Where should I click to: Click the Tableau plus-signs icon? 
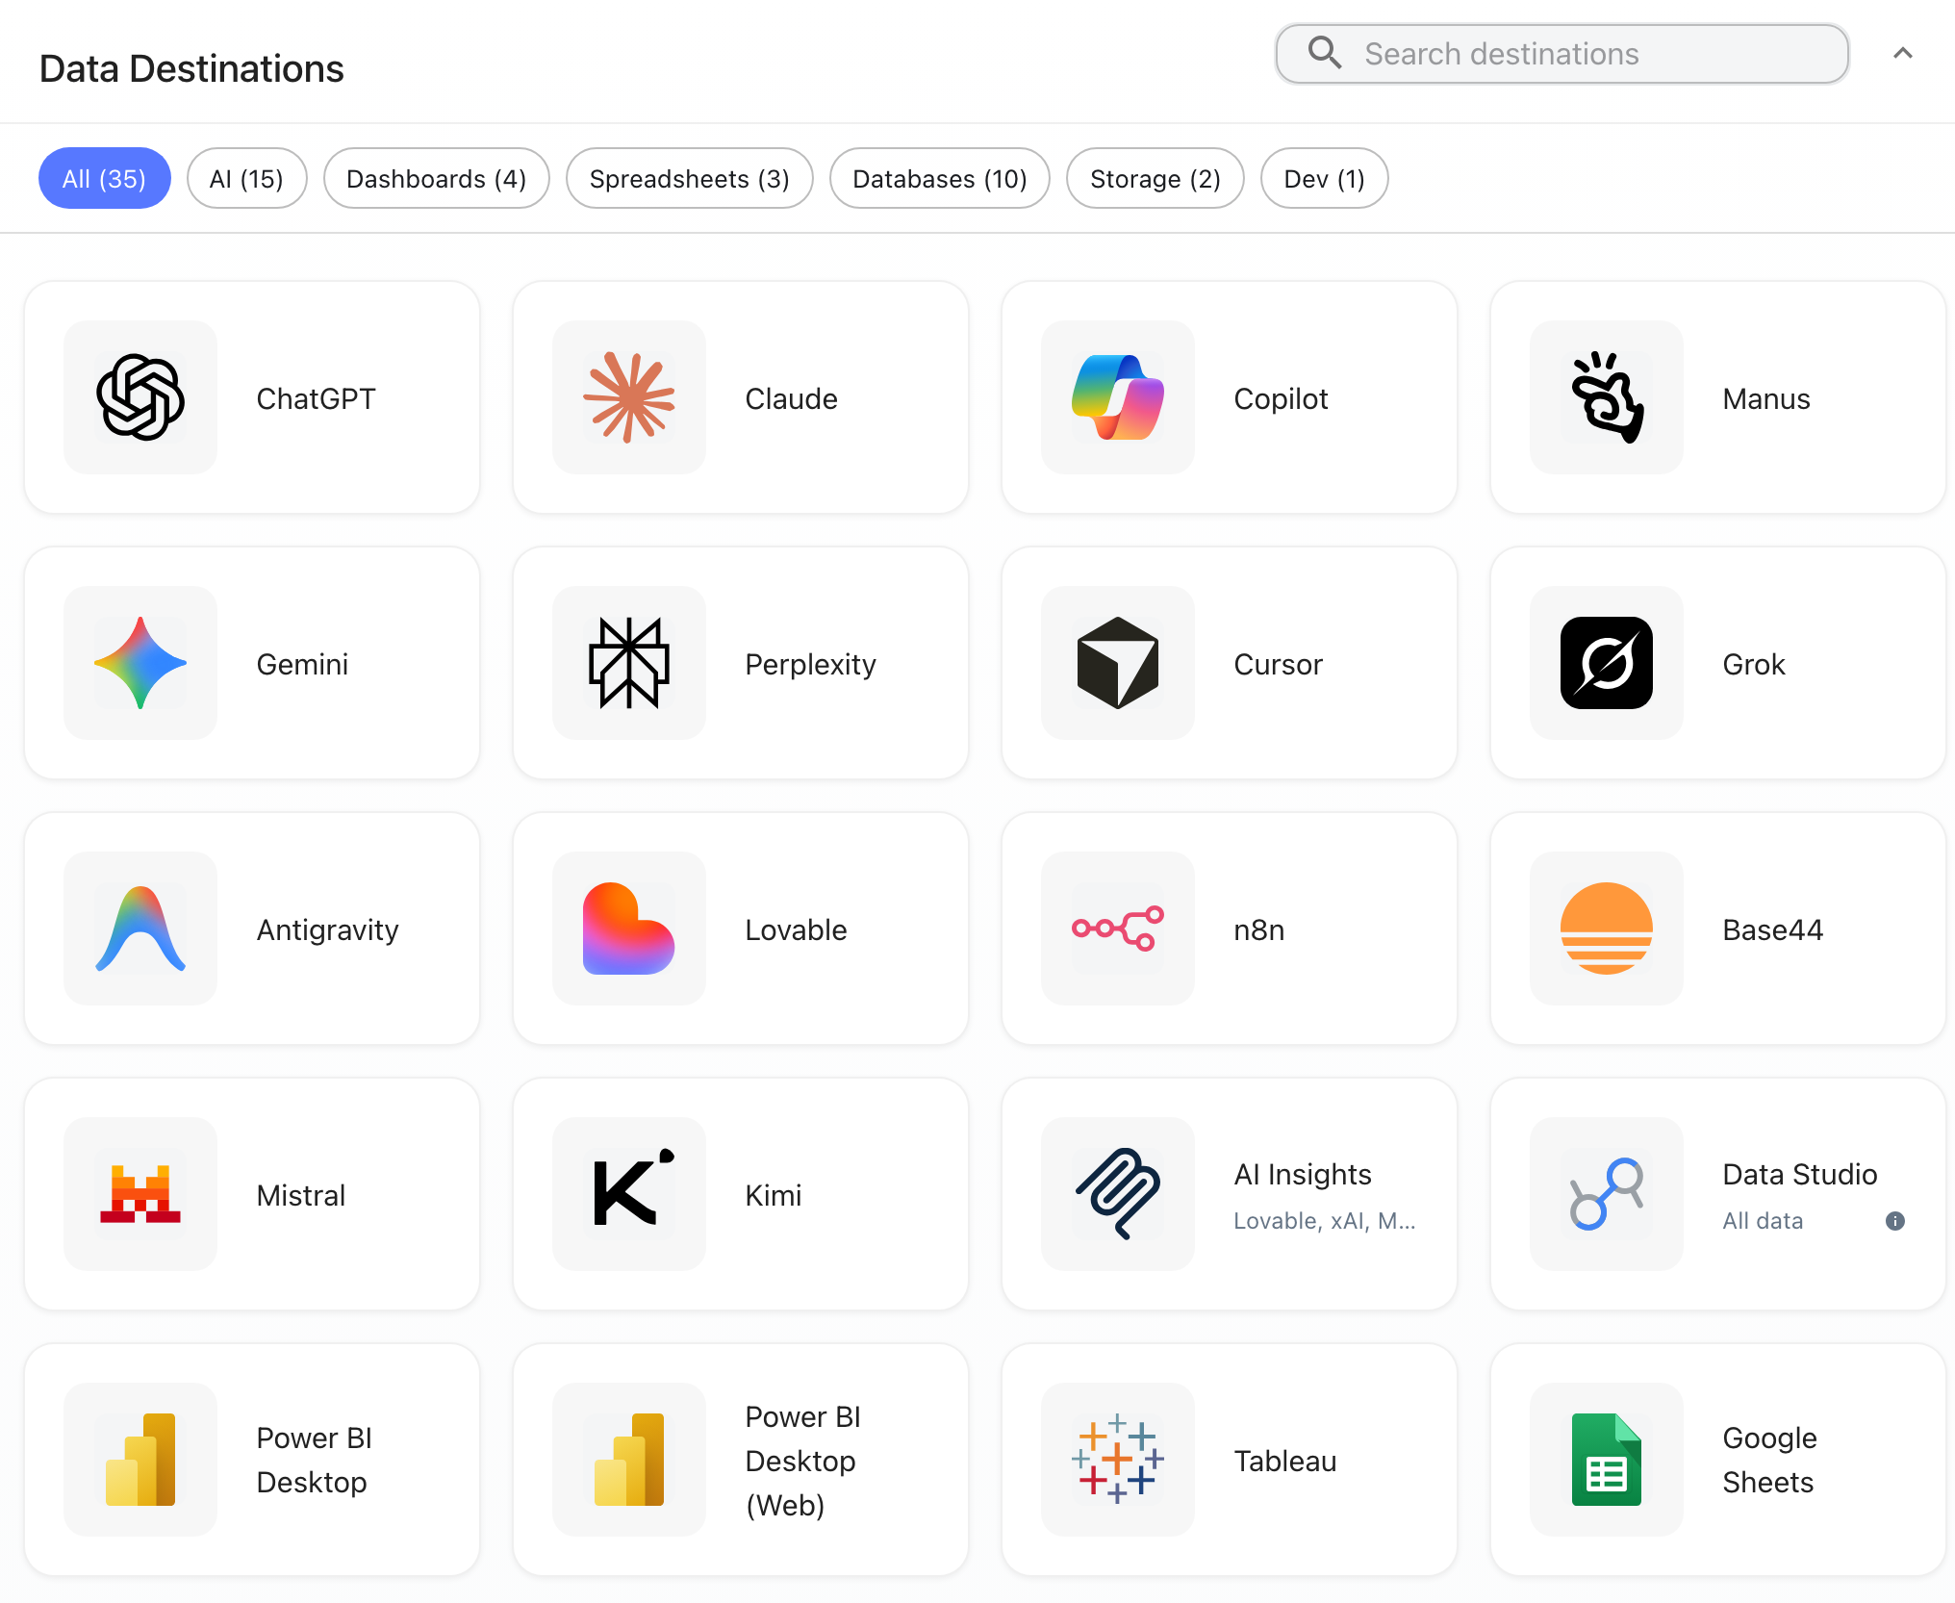click(x=1118, y=1460)
